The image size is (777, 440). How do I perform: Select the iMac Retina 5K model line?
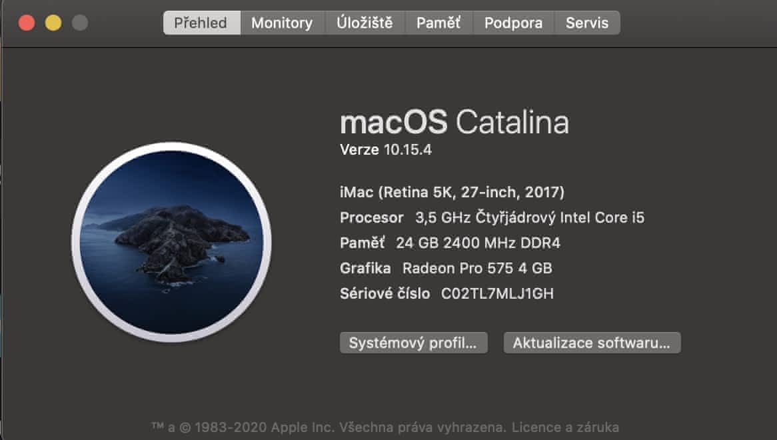pyautogui.click(x=452, y=193)
